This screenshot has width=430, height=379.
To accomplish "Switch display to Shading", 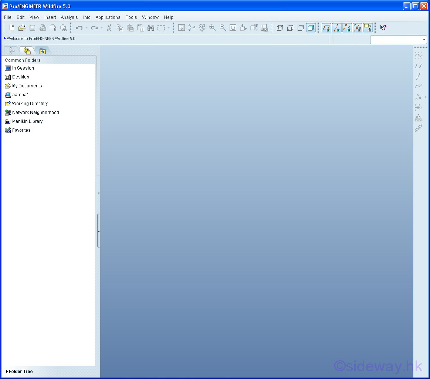I will 311,28.
